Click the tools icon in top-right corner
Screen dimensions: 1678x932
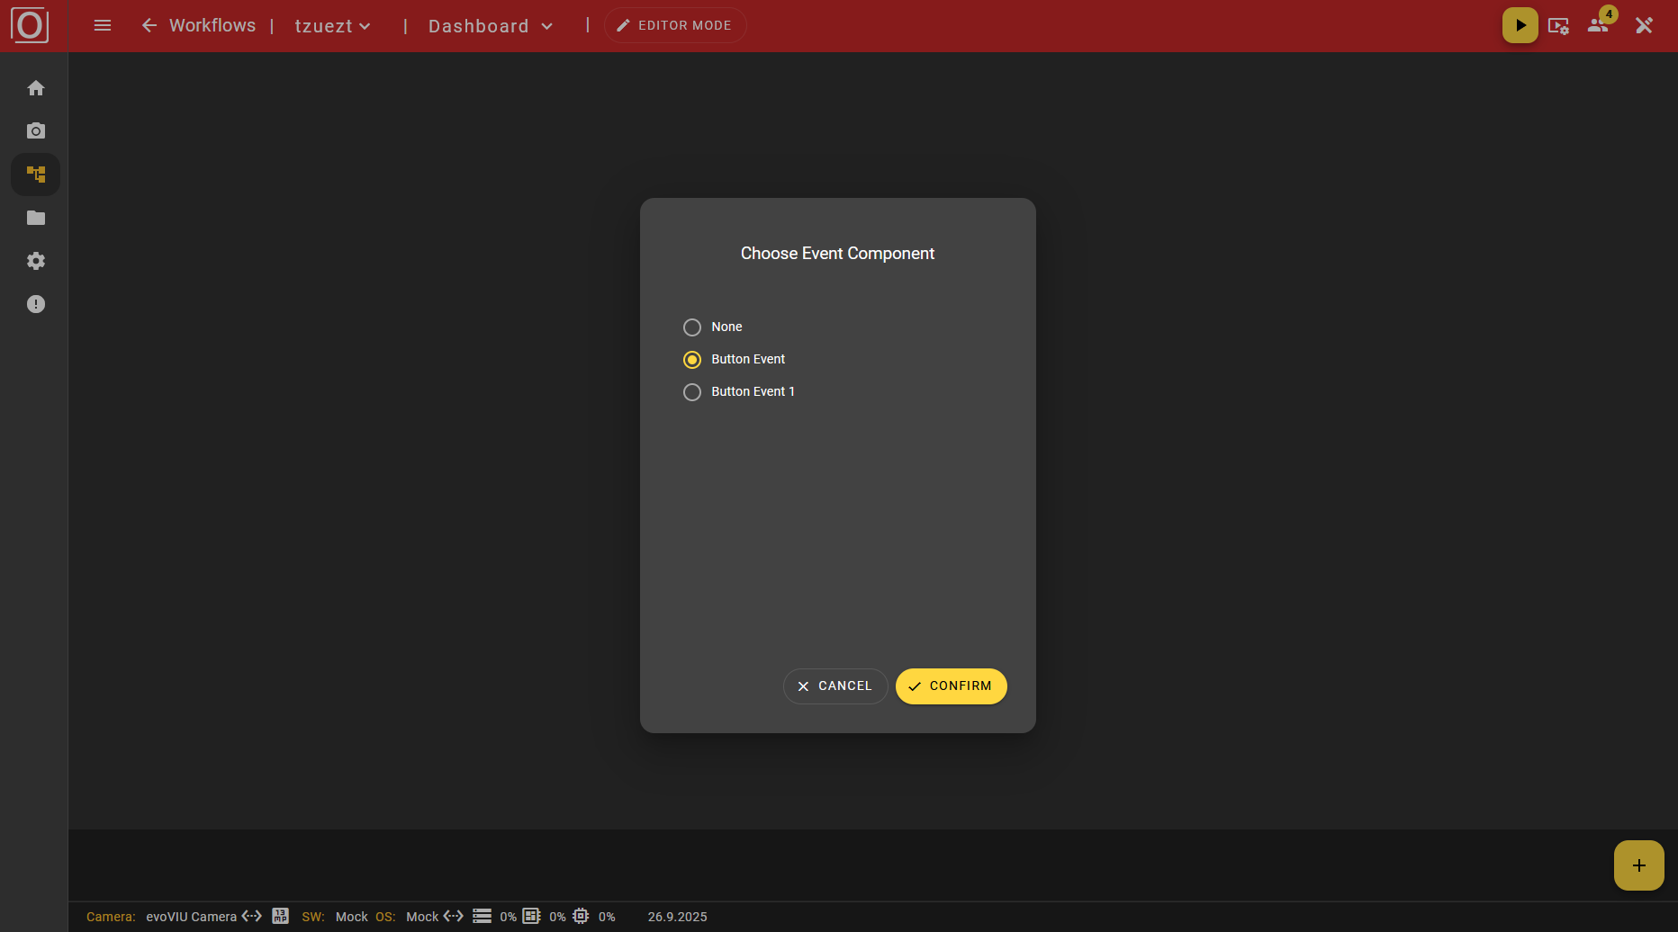[x=1644, y=25]
